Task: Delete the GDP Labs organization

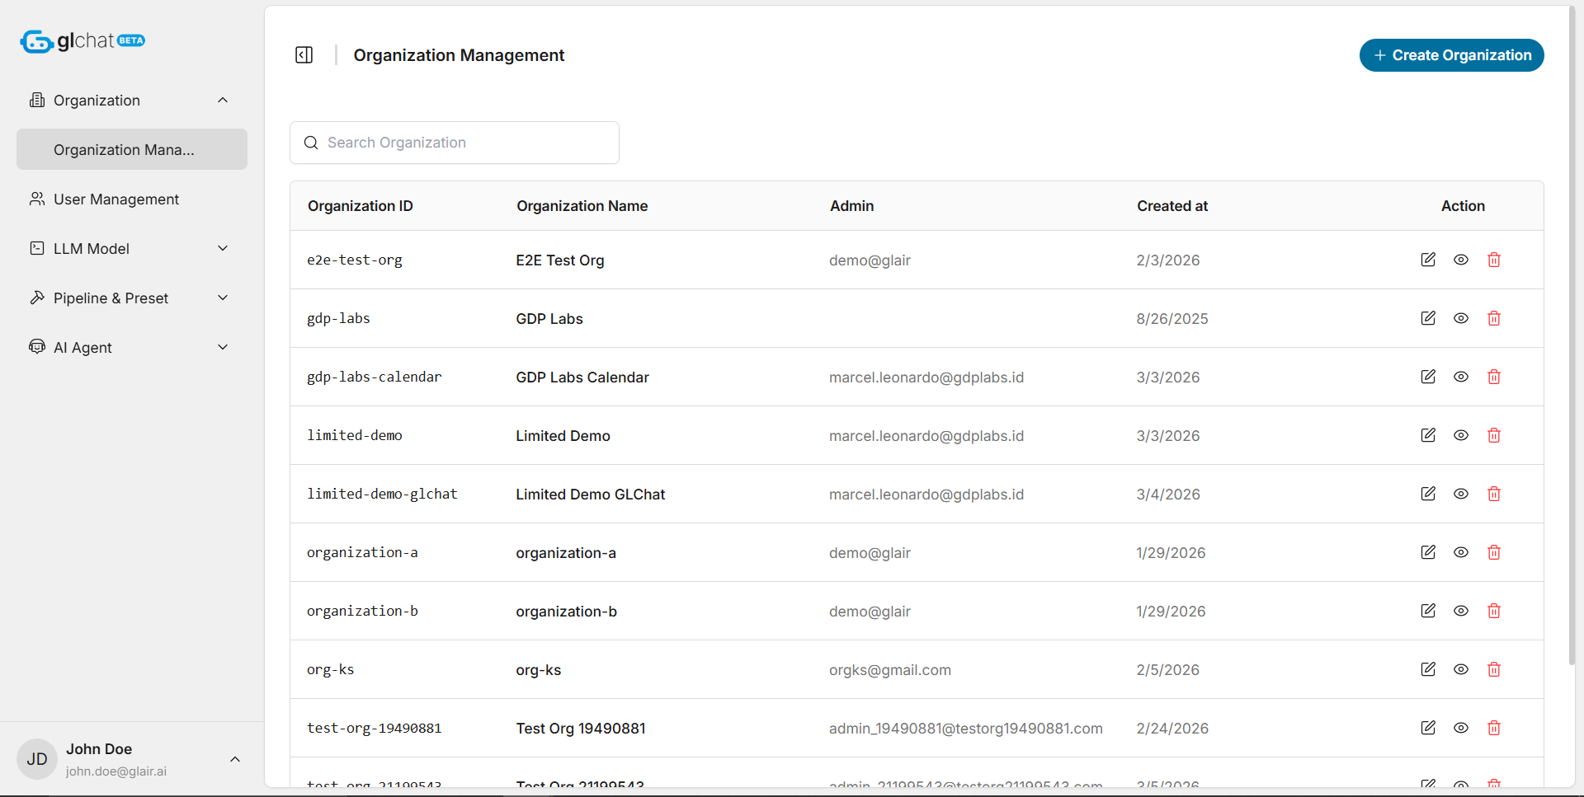Action: (1493, 318)
